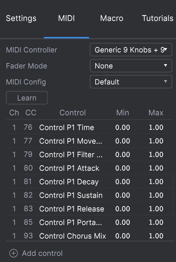
Task: Click the Max value of Control P1 Sustain
Action: (x=156, y=195)
